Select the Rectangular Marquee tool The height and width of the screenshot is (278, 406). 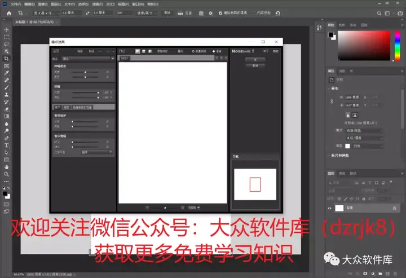coord(6,37)
